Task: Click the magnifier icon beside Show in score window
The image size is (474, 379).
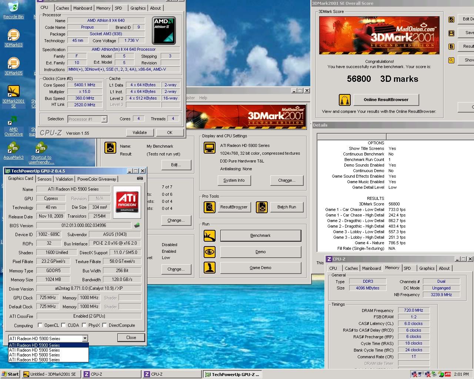Action: coord(451,60)
